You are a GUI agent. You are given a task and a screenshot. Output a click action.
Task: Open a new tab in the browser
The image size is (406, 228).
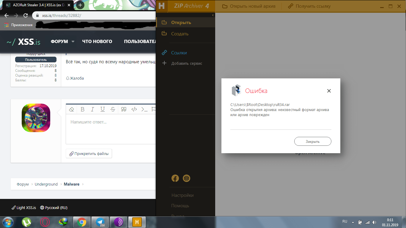80,5
